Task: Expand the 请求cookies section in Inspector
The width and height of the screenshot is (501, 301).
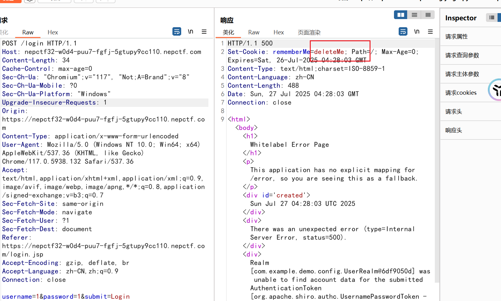Action: [461, 93]
